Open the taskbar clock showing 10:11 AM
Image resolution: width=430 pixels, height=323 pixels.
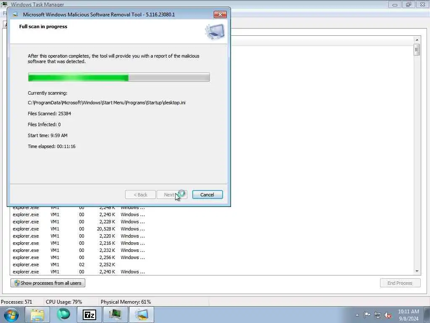click(409, 315)
